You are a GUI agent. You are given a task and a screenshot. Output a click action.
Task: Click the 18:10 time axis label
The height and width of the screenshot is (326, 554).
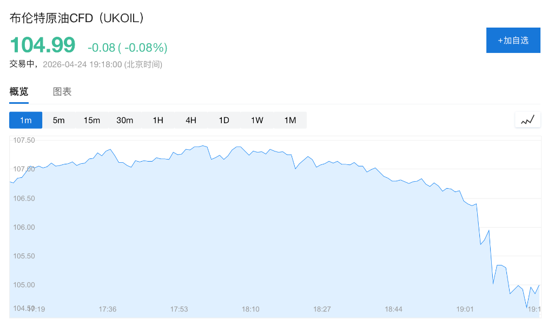[250, 309]
